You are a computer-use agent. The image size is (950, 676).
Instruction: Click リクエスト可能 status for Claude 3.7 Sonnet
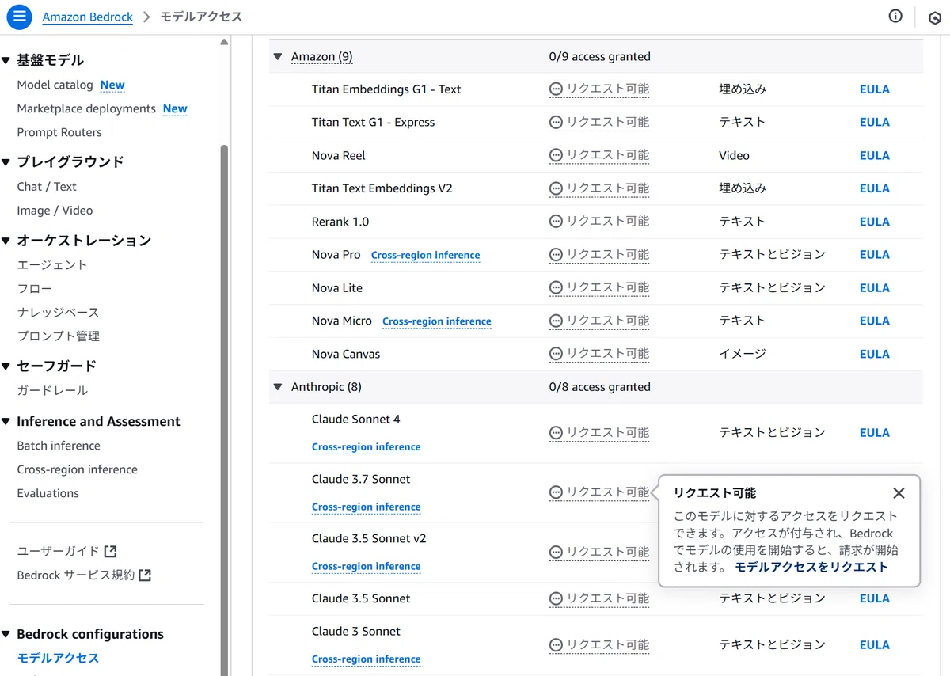point(599,492)
